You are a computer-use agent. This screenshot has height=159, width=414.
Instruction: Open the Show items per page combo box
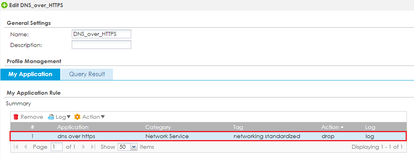pos(133,147)
